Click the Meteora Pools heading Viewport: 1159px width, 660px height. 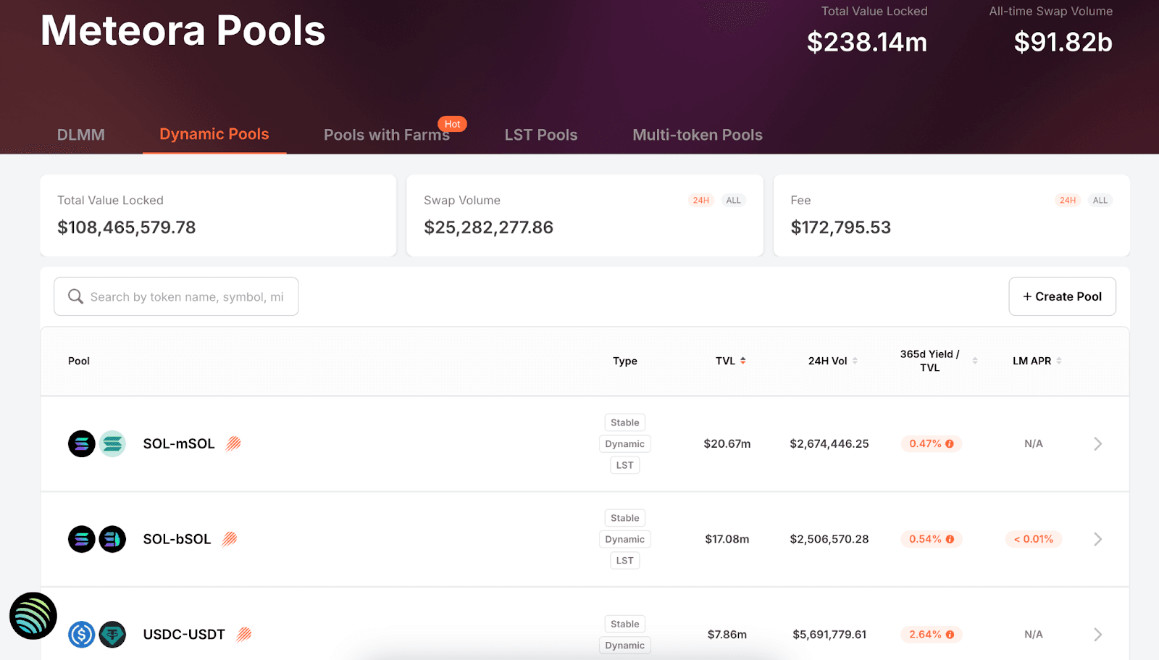pos(183,31)
